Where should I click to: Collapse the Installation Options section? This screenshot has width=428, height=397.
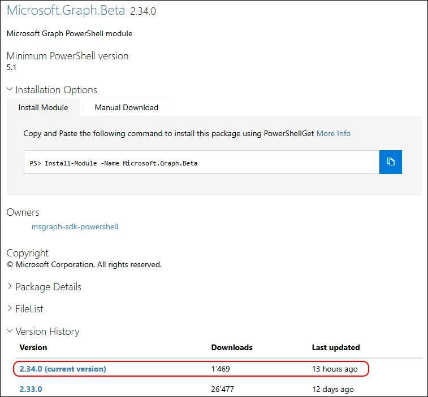(x=51, y=90)
